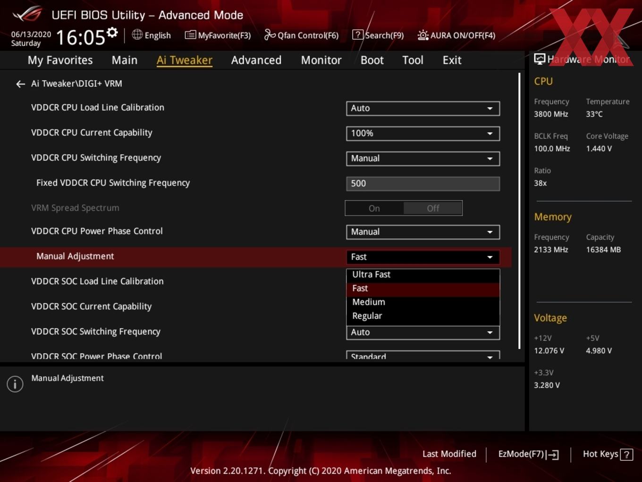Click the 16:05 clock display

(x=80, y=37)
